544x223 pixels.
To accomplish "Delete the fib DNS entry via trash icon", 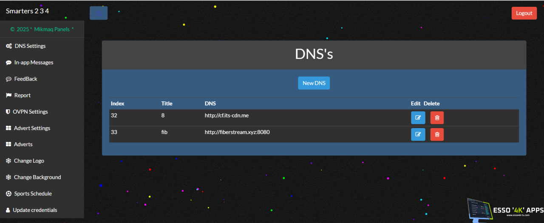I will click(437, 134).
